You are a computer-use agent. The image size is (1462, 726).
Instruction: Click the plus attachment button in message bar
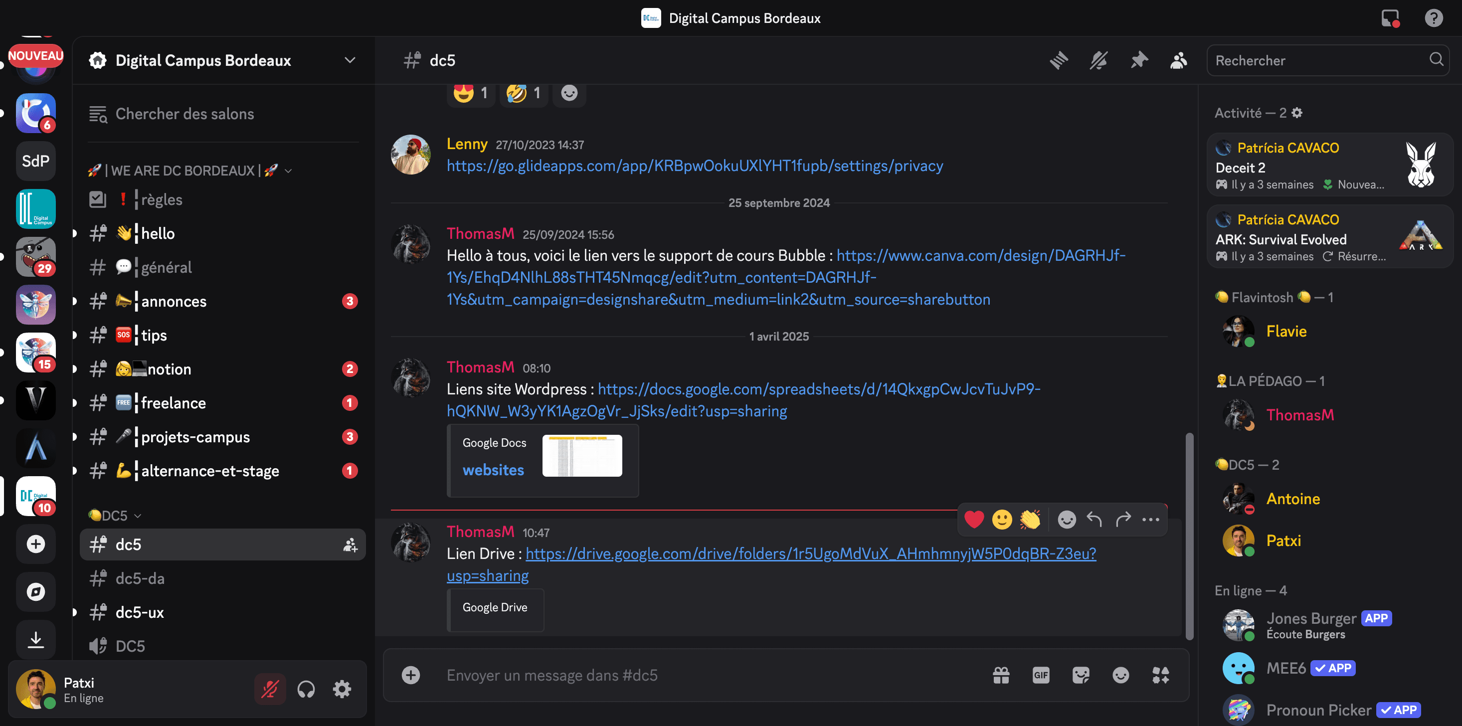[x=411, y=675]
